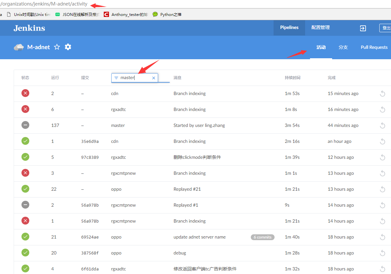Click aborted status icon for run 137
The height and width of the screenshot is (274, 391).
click(x=25, y=125)
